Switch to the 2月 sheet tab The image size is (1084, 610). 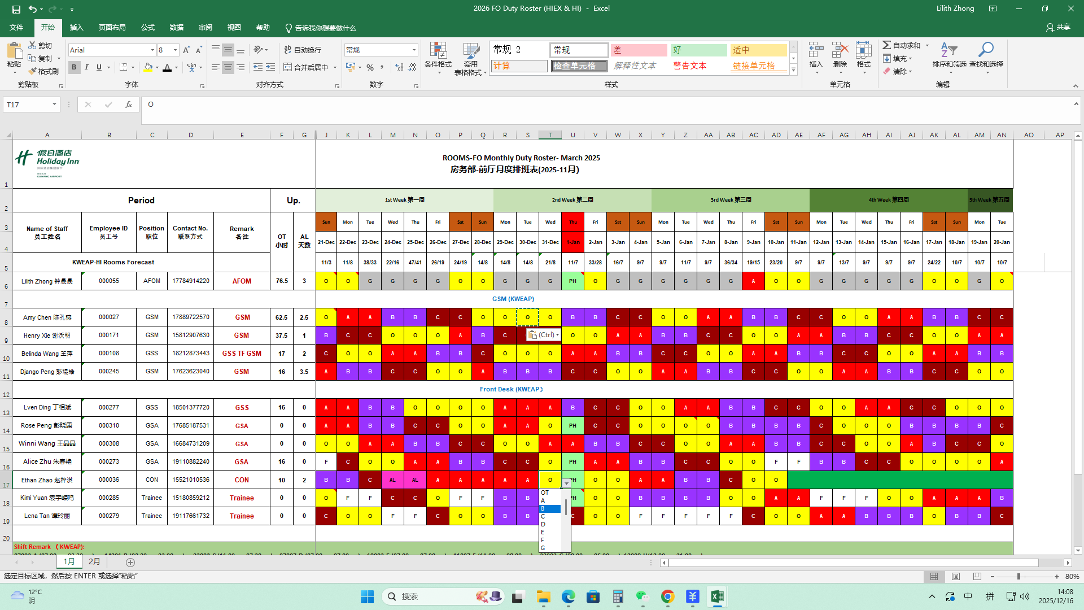click(x=94, y=561)
